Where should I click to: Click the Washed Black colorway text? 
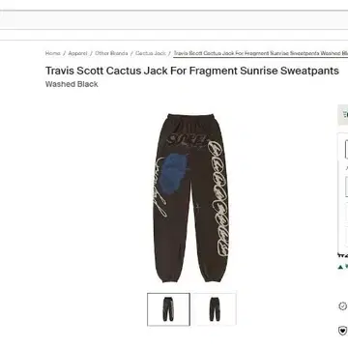pyautogui.click(x=72, y=84)
